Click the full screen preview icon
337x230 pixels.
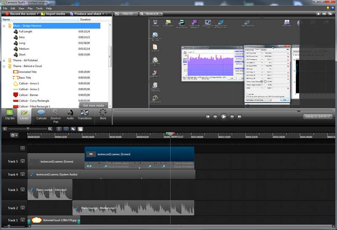point(324,14)
